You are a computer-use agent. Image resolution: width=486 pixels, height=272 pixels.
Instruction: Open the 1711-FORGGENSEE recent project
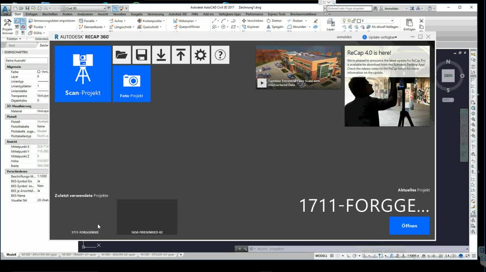[x=85, y=217]
